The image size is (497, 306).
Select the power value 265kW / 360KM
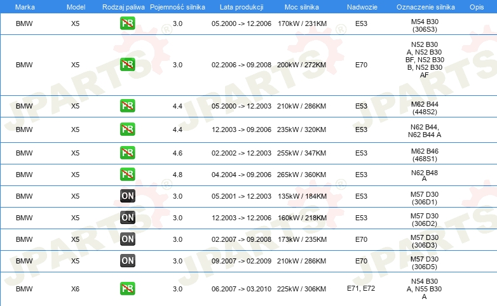tap(301, 175)
